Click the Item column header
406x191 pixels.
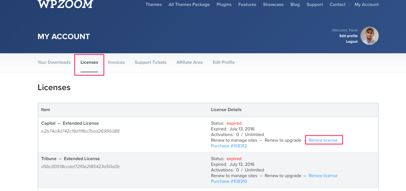(46, 110)
